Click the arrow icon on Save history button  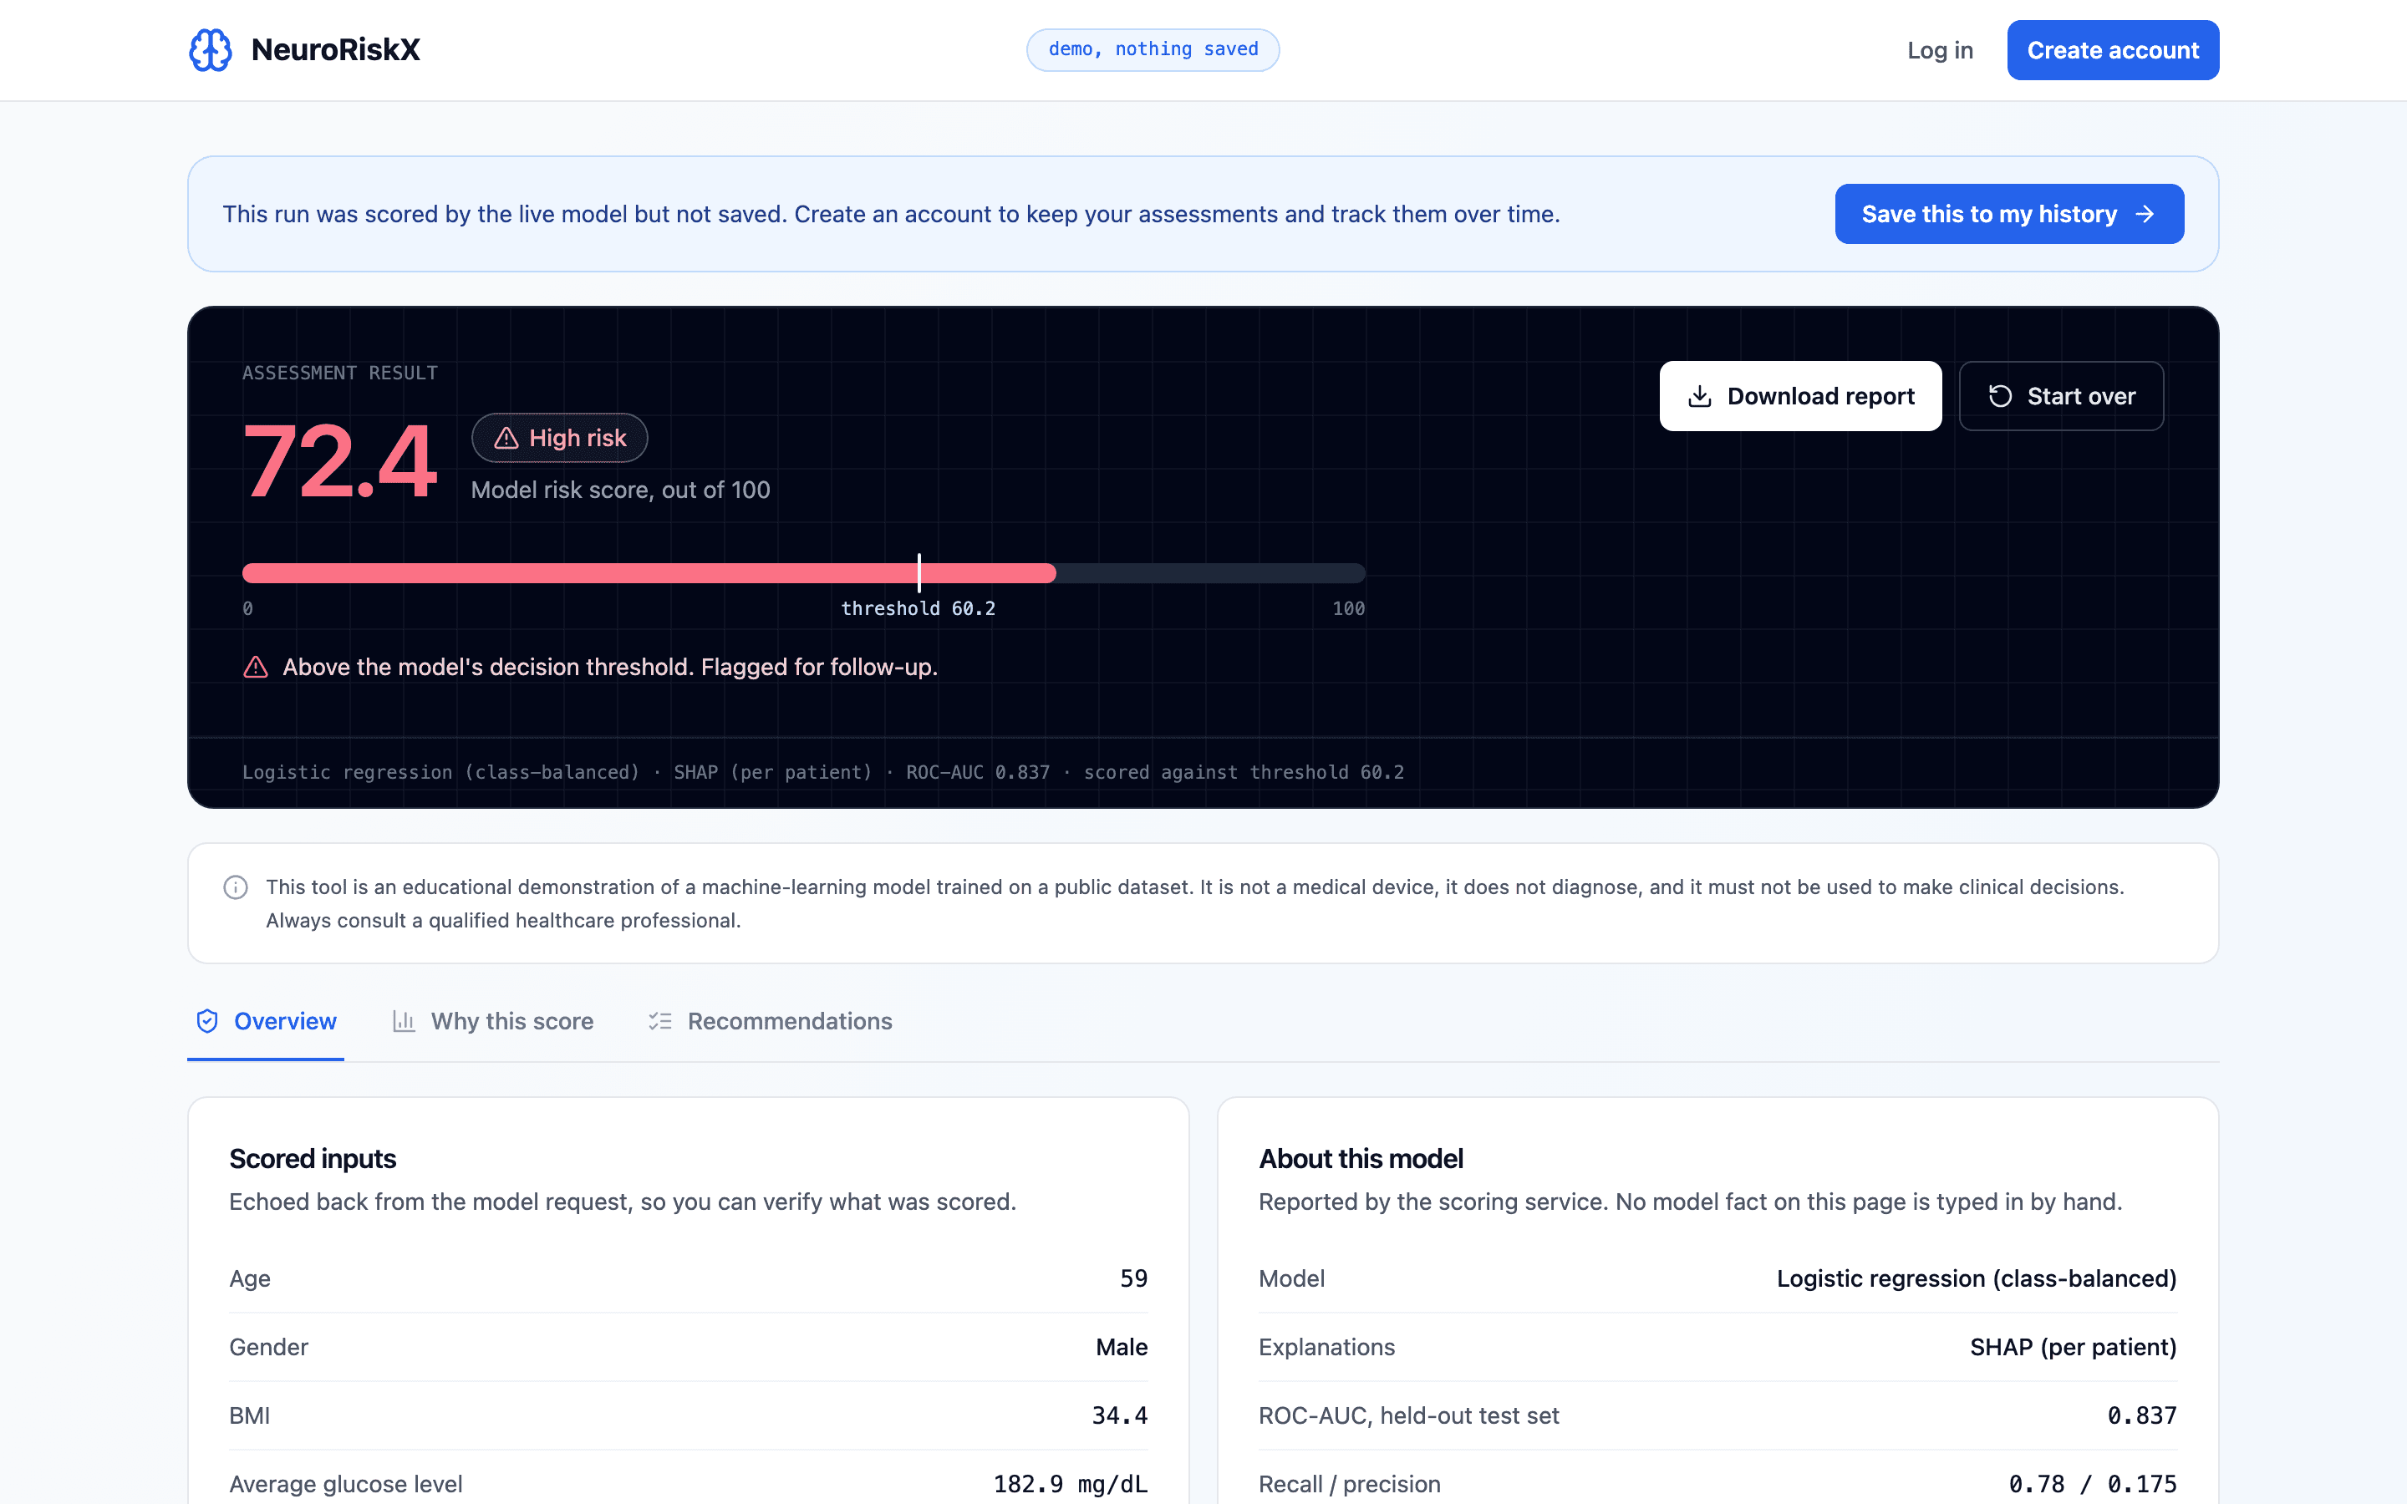(x=2145, y=214)
